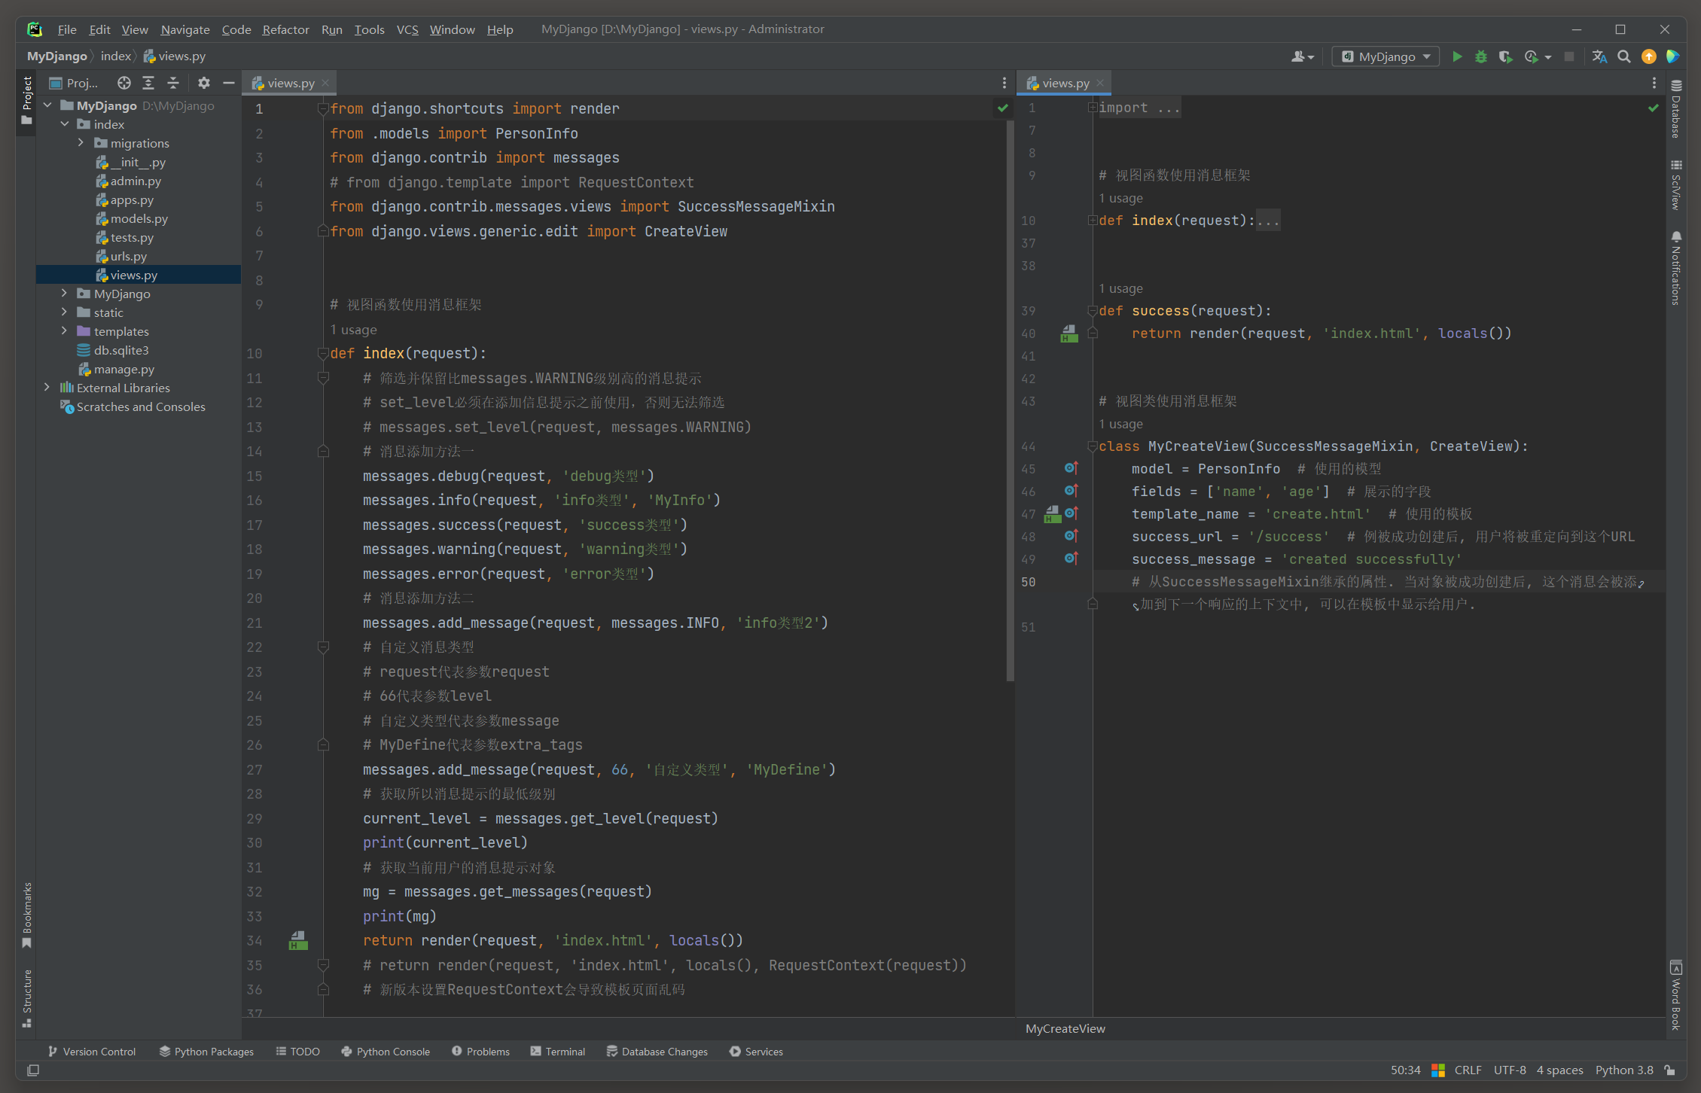Expand folded index function in right editor
This screenshot has height=1093, width=1701.
point(1093,221)
